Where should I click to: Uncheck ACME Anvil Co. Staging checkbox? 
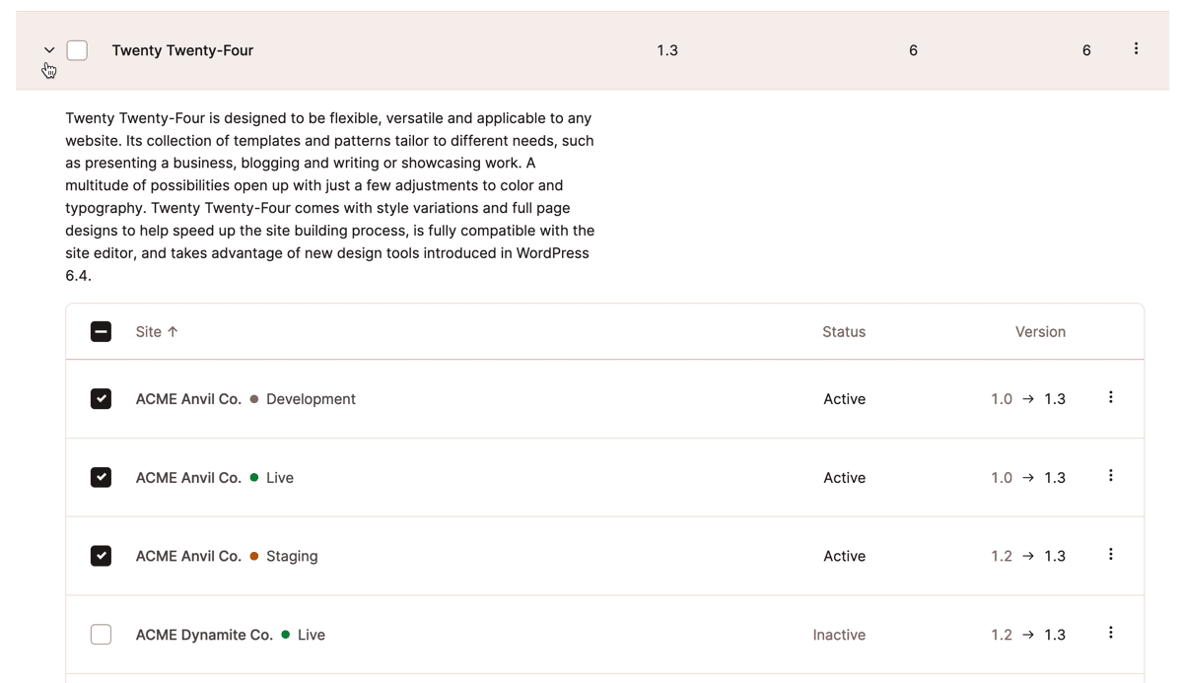tap(101, 556)
